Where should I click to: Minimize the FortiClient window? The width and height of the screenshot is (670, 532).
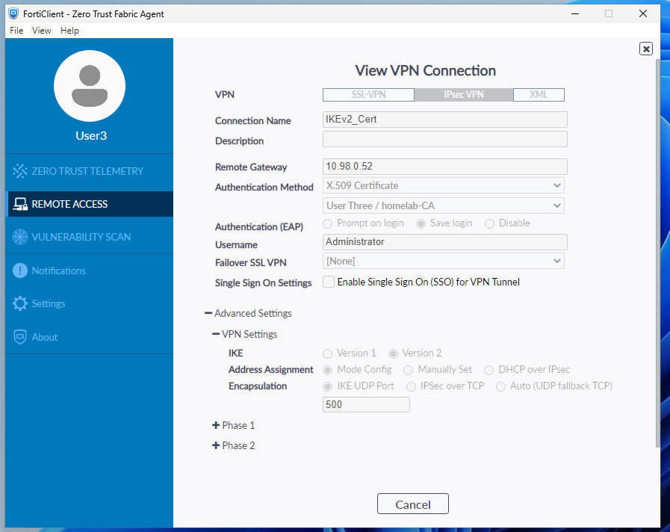[575, 13]
